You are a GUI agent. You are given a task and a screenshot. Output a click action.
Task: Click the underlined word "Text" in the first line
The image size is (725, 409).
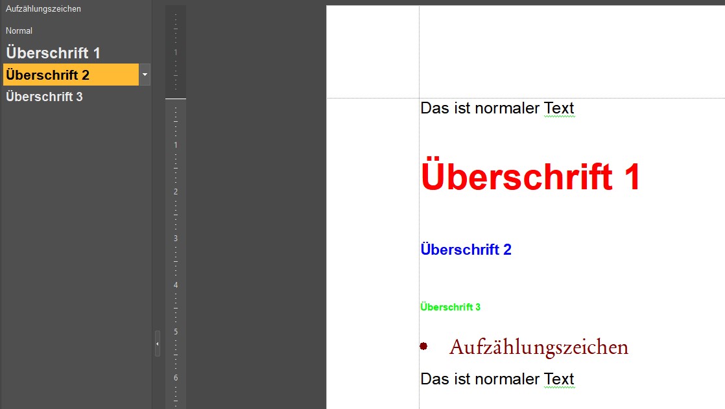(559, 108)
